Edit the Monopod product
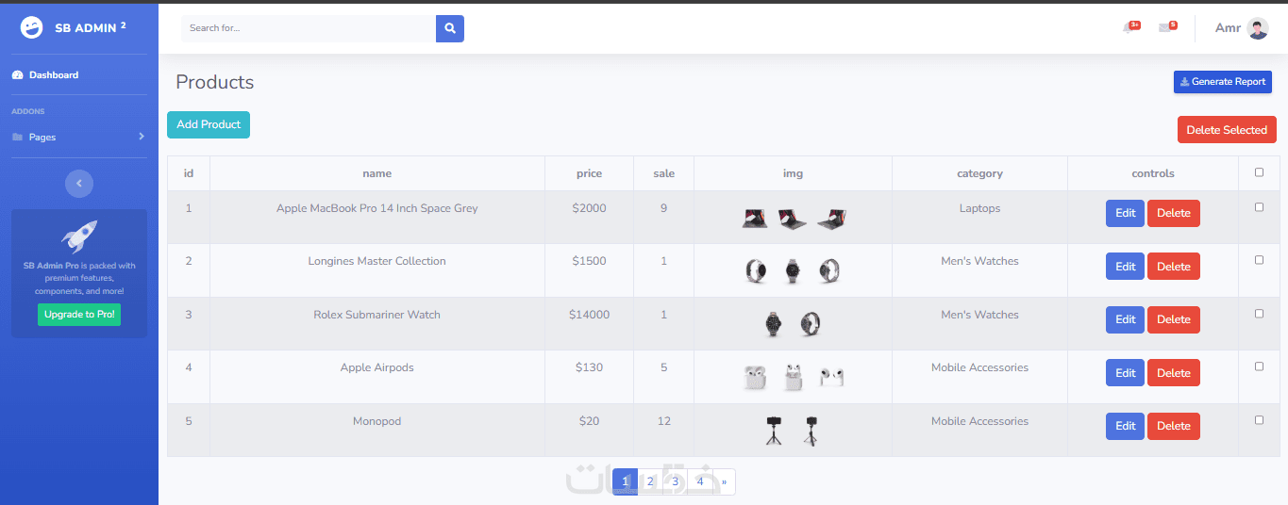This screenshot has height=505, width=1288. [1125, 426]
